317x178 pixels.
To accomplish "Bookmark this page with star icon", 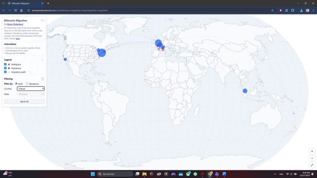I will click(x=272, y=10).
